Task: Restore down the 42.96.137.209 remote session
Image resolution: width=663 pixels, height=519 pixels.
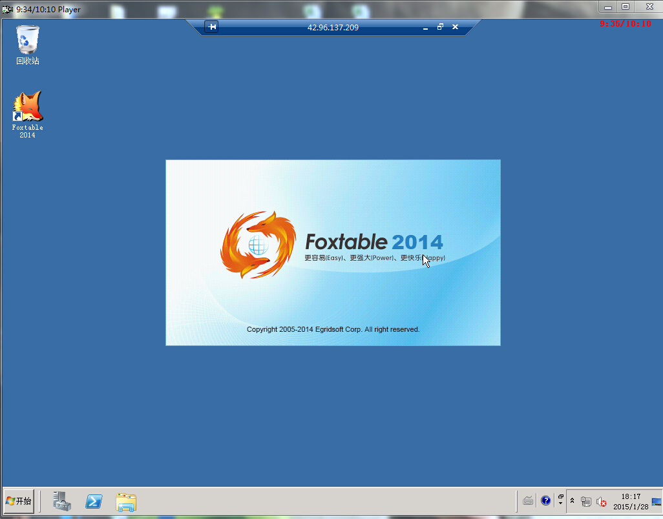Action: coord(440,27)
